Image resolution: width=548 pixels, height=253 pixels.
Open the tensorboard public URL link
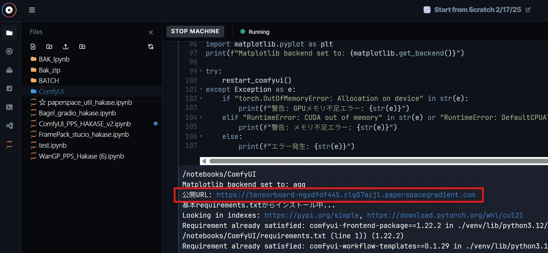click(x=346, y=195)
